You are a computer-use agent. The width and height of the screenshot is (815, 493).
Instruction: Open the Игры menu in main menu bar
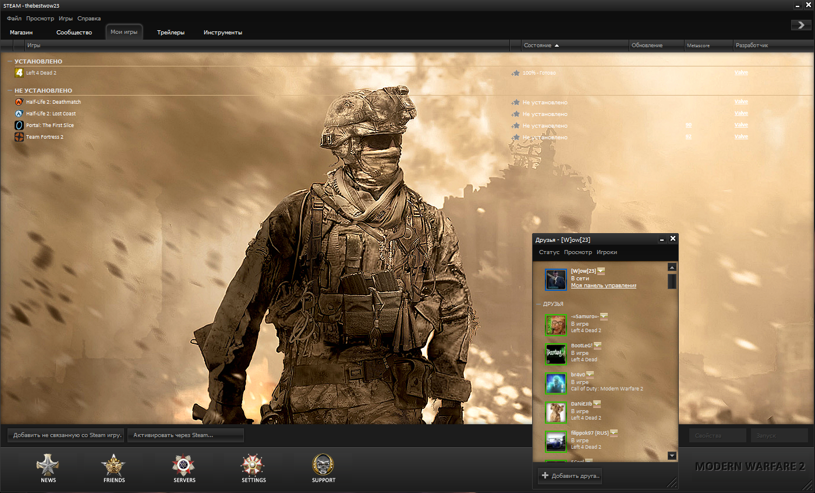point(66,19)
